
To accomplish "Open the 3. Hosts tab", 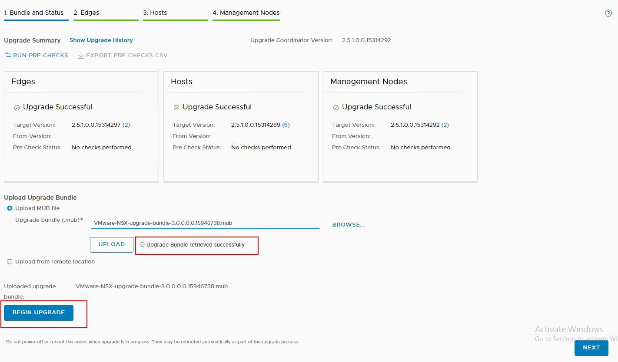I will [155, 13].
